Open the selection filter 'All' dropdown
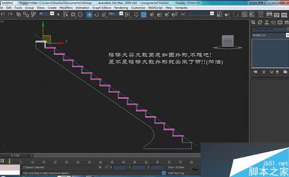This screenshot has height=177, width=289. click(52, 14)
